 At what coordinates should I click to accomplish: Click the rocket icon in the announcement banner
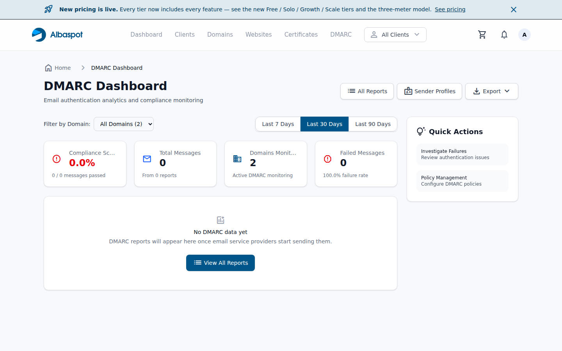(x=48, y=9)
